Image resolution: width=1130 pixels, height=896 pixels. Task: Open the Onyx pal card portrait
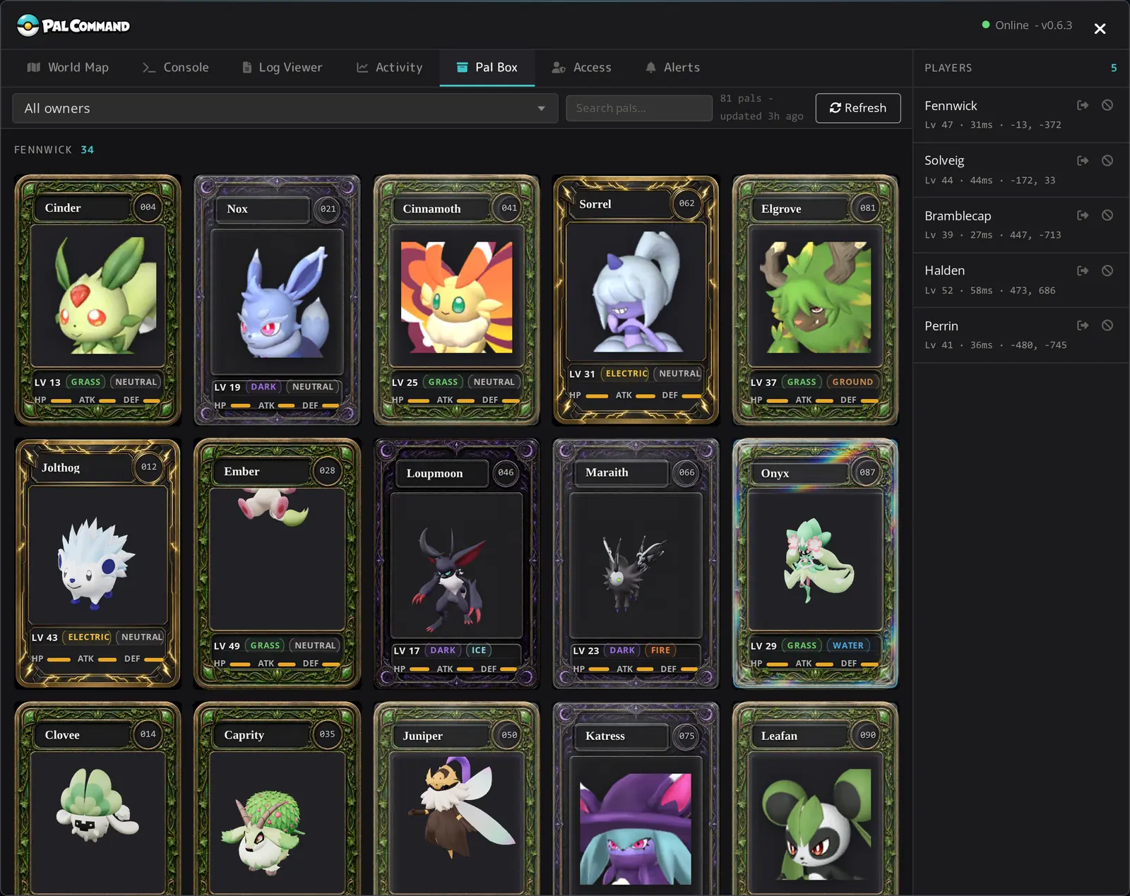816,561
